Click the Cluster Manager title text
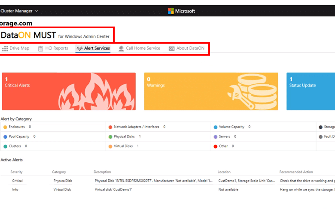 click(x=16, y=11)
